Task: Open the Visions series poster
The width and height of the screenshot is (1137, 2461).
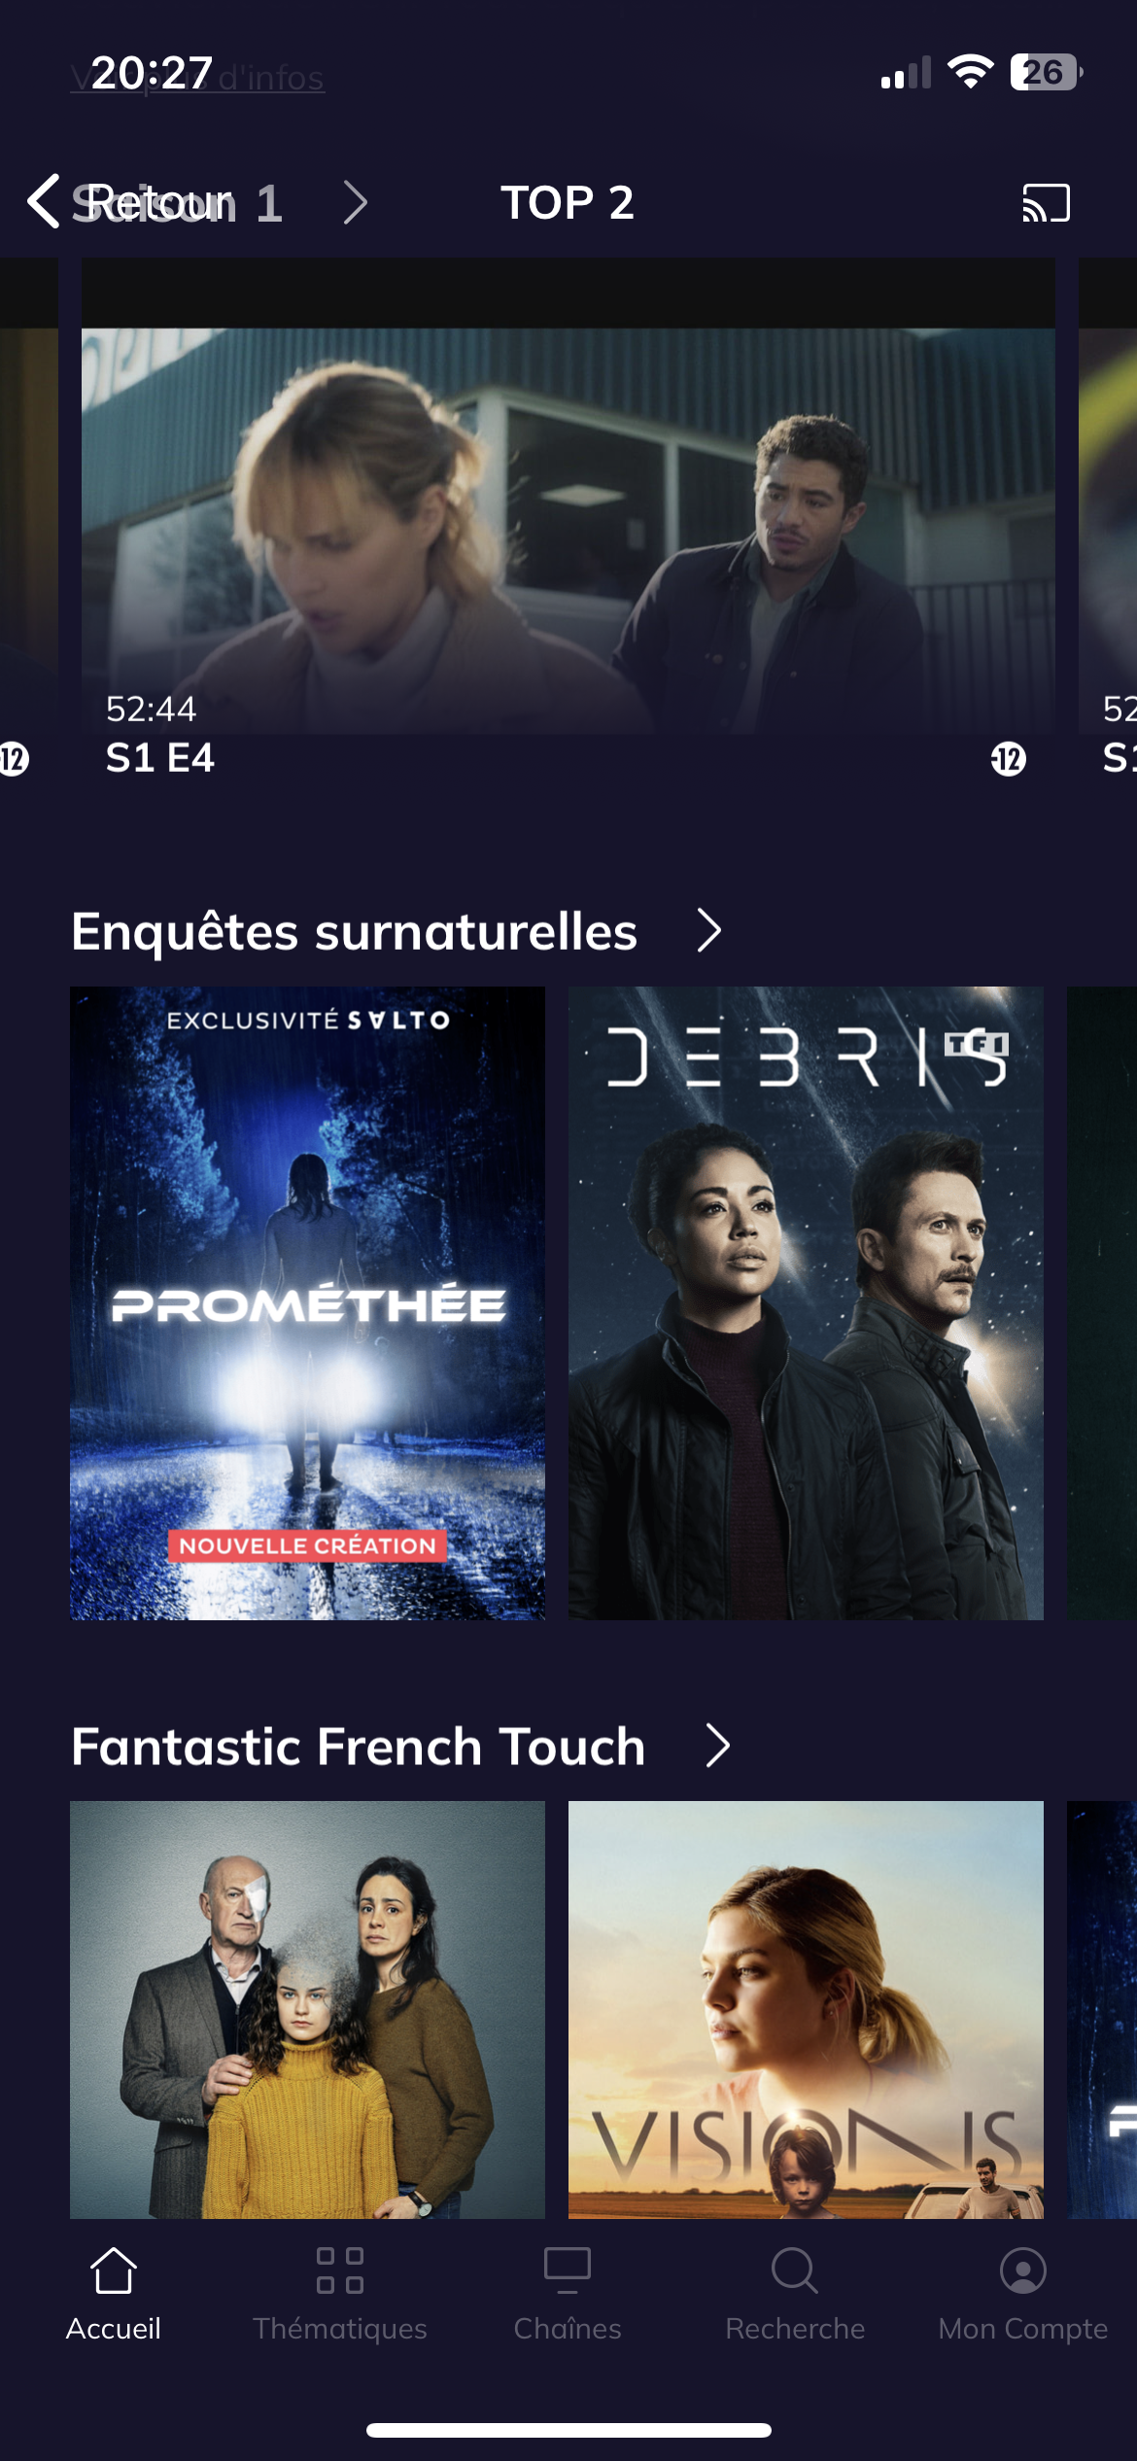Action: click(806, 2009)
